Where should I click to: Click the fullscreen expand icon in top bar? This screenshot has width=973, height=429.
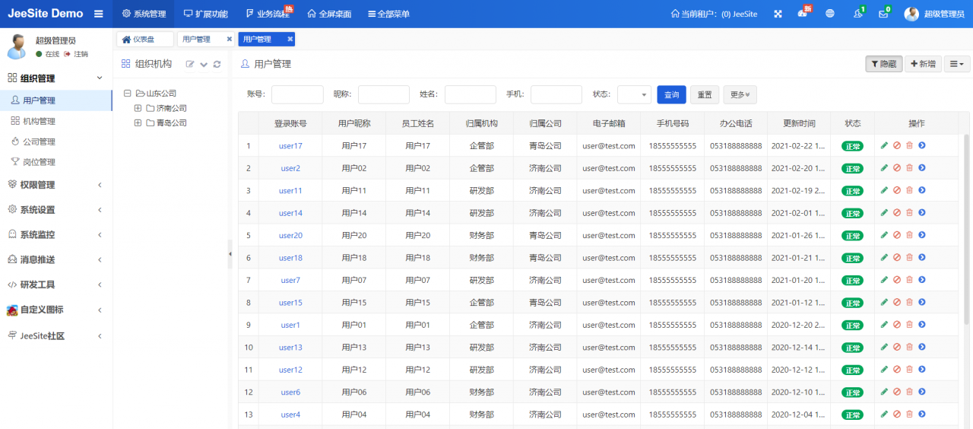pos(778,14)
